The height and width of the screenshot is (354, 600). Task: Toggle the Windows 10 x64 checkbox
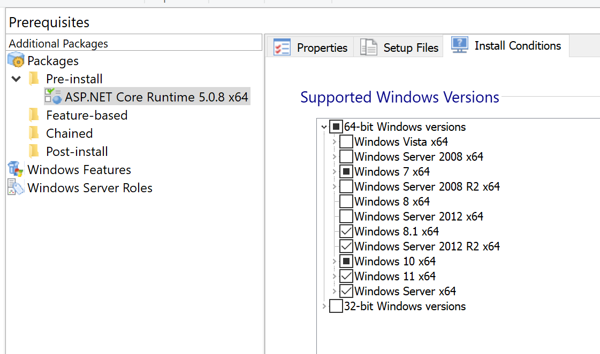[346, 261]
